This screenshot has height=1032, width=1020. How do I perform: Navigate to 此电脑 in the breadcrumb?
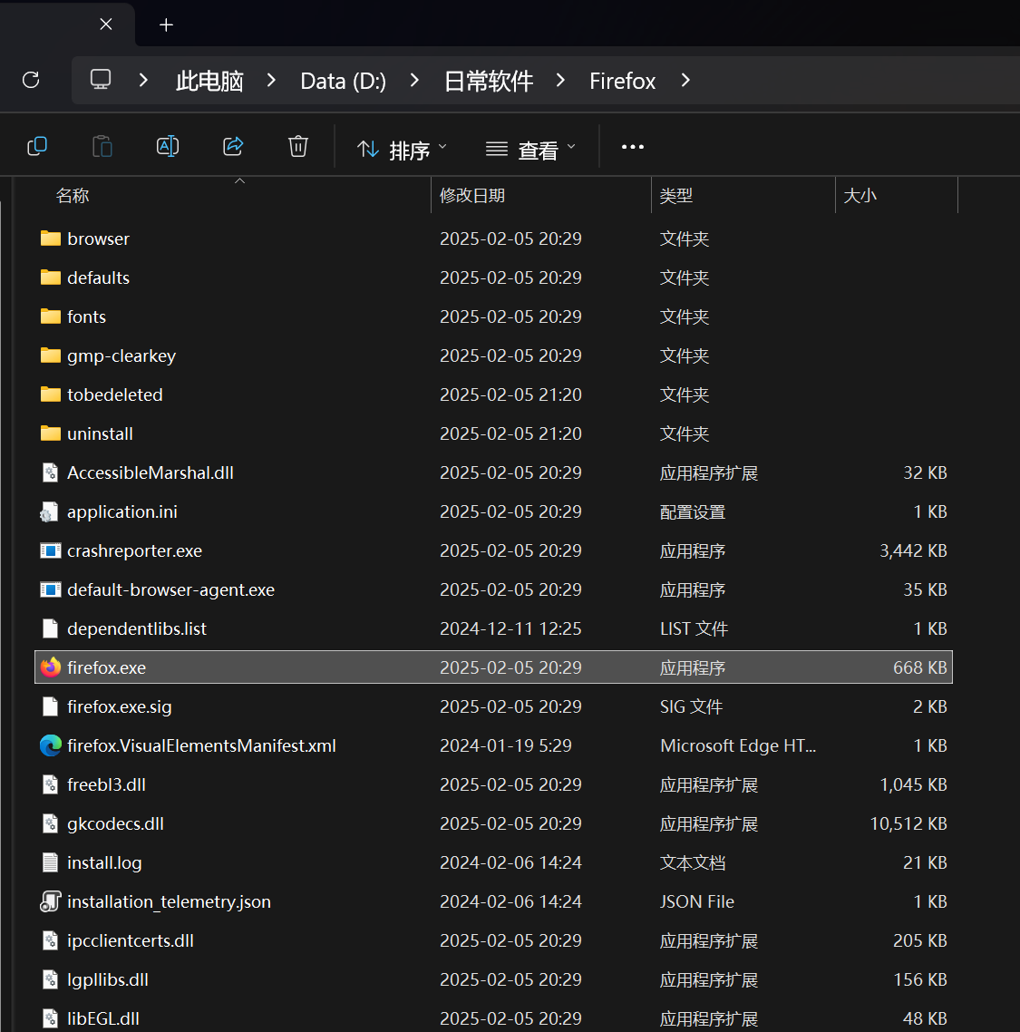tap(209, 81)
